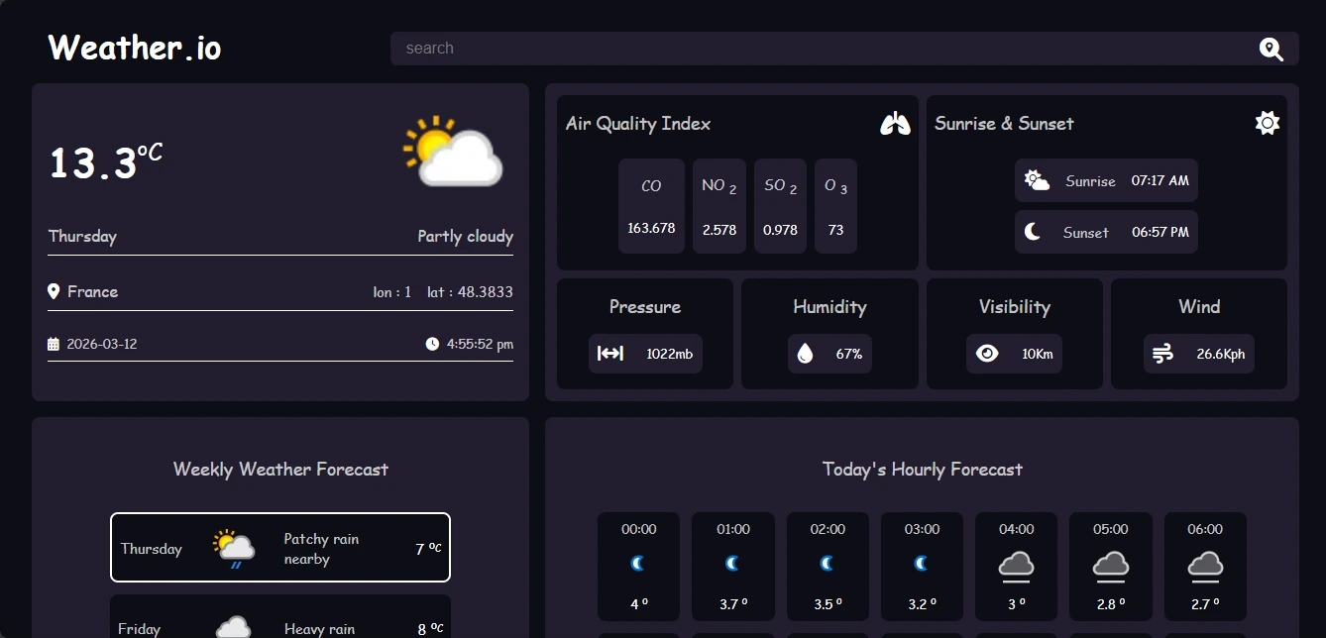
Task: Click the calendar icon next to 2026-03-12
Action: tap(53, 344)
